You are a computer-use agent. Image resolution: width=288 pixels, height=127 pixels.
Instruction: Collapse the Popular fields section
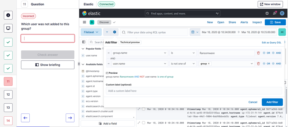click(x=83, y=49)
